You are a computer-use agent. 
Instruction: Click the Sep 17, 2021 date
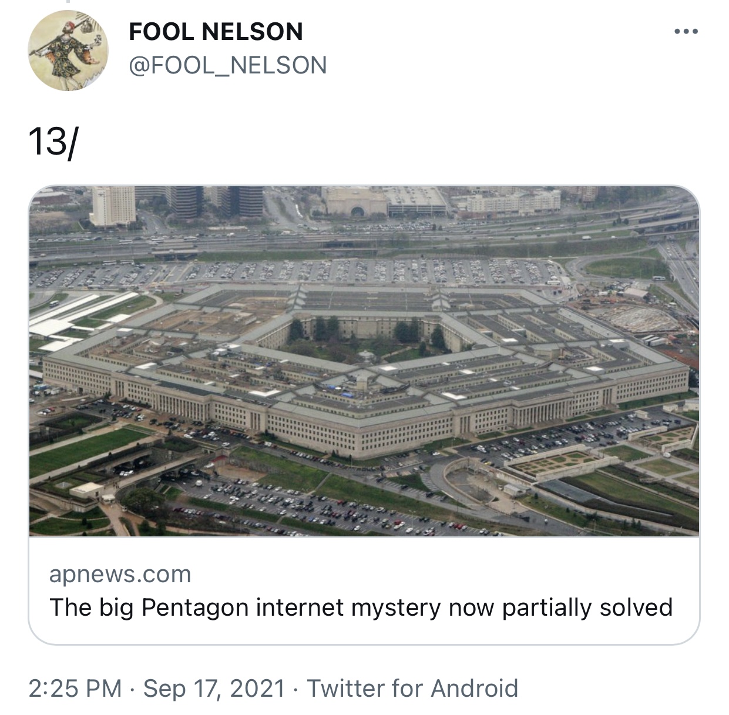point(214,688)
